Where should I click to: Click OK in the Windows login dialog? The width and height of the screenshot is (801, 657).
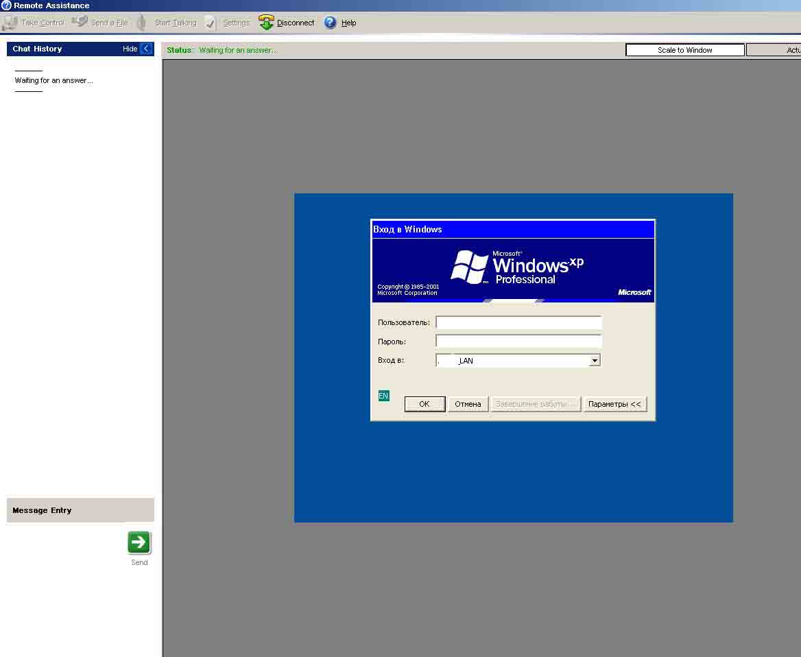click(425, 404)
